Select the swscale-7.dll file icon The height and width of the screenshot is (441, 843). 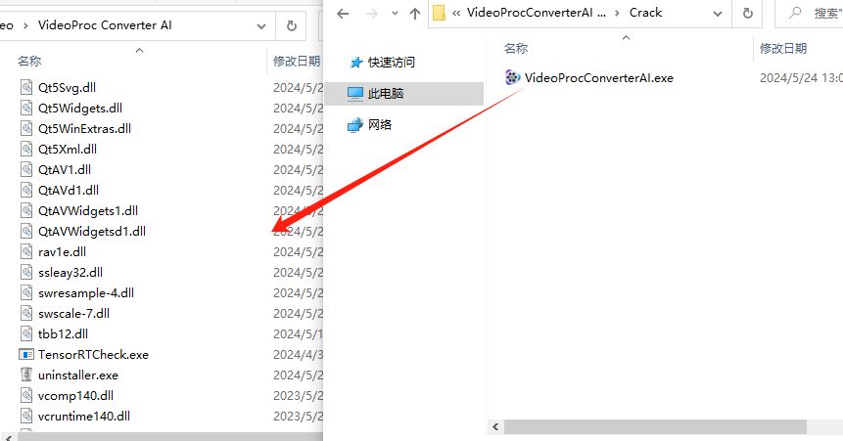pos(26,313)
